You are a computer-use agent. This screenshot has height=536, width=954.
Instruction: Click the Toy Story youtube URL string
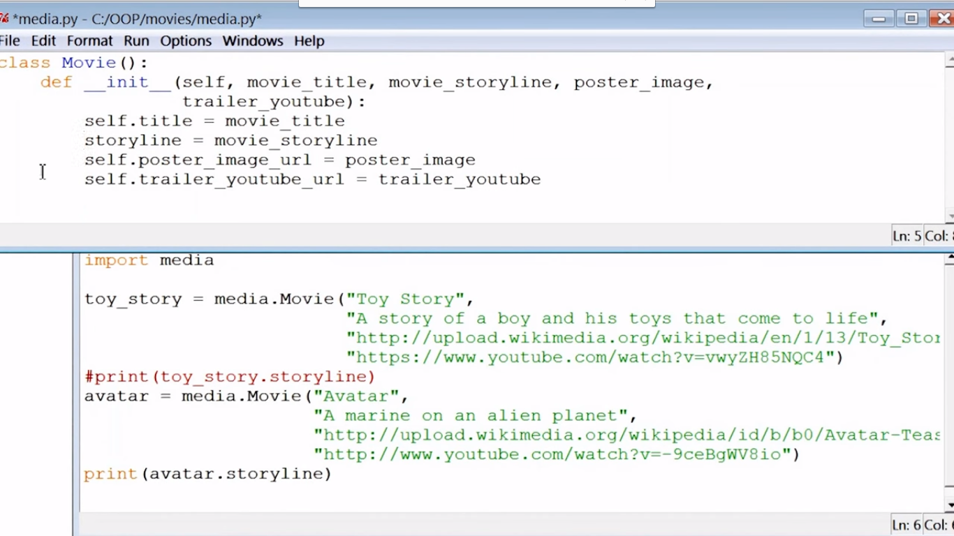(590, 357)
